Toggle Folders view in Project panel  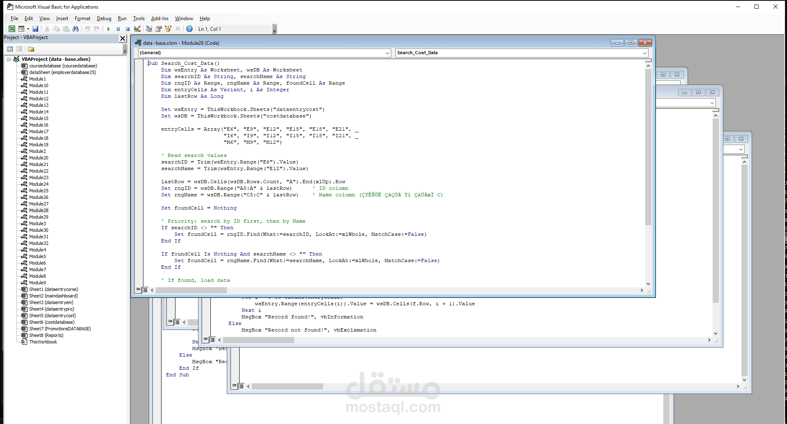click(x=31, y=49)
